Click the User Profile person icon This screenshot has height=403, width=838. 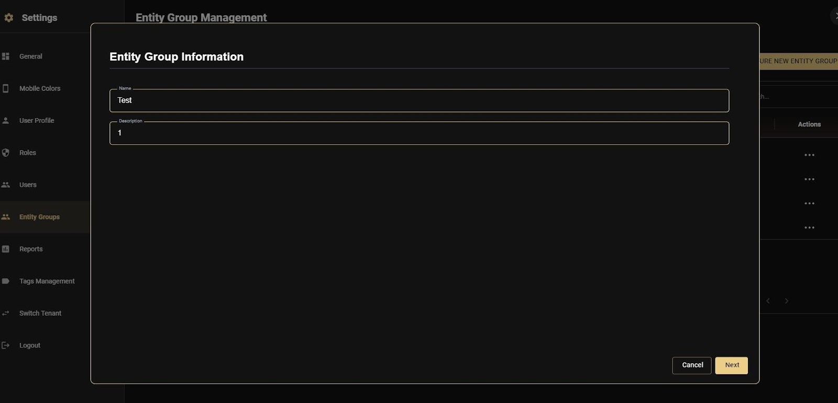click(x=6, y=121)
